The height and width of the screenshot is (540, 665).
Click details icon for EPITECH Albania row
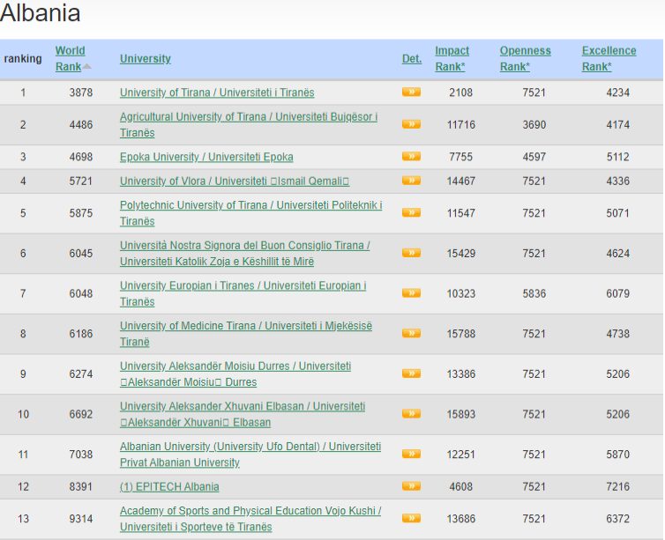(x=410, y=486)
